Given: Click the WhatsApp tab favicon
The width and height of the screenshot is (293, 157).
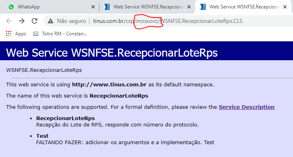Looking at the screenshot, I should (x=11, y=7).
